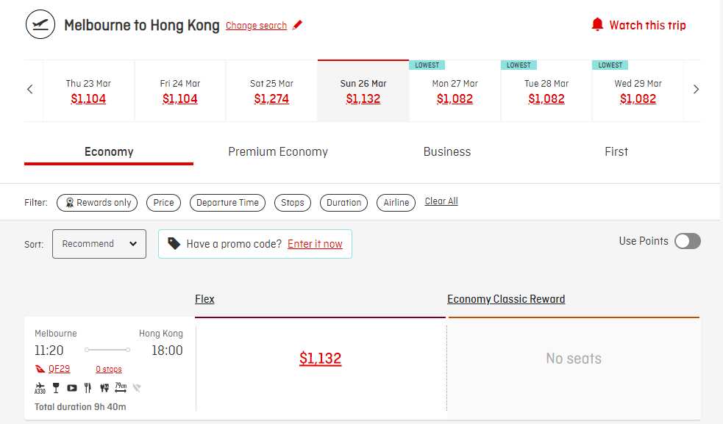
Task: Toggle the Use Points switch
Action: (x=688, y=241)
